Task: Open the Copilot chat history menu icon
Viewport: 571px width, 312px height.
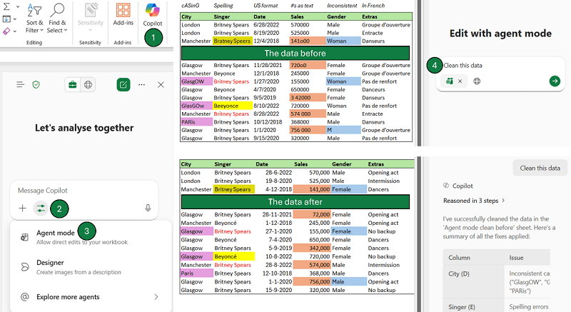Action: [20, 85]
